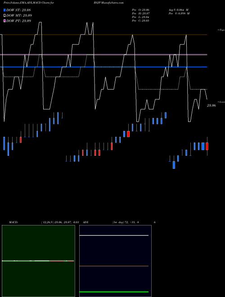Click the 'Pre O: 23.06' value
This screenshot has height=297, width=225.
140,10
